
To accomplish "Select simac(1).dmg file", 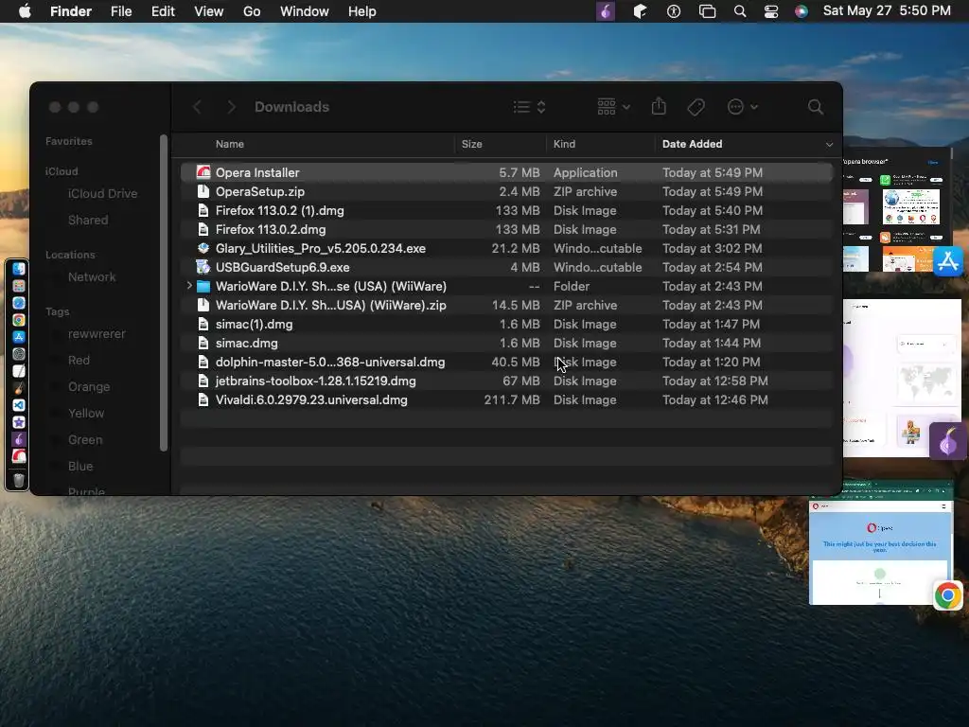I will 507,324.
